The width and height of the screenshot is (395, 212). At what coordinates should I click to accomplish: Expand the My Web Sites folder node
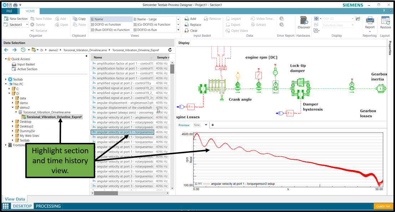click(12, 136)
